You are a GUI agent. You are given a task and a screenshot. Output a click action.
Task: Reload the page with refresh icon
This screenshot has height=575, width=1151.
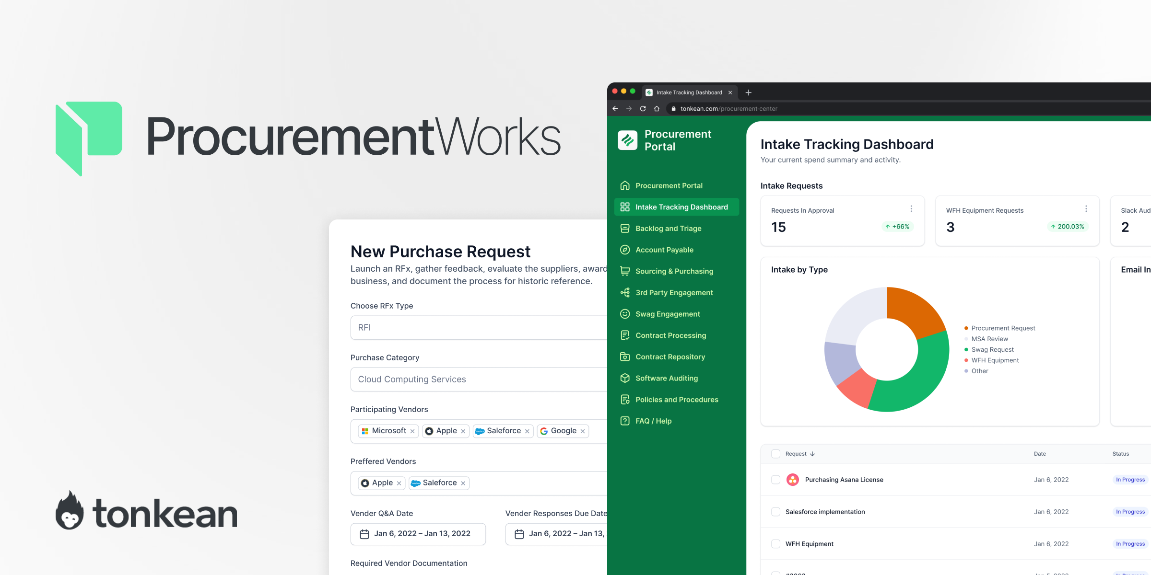pyautogui.click(x=643, y=109)
